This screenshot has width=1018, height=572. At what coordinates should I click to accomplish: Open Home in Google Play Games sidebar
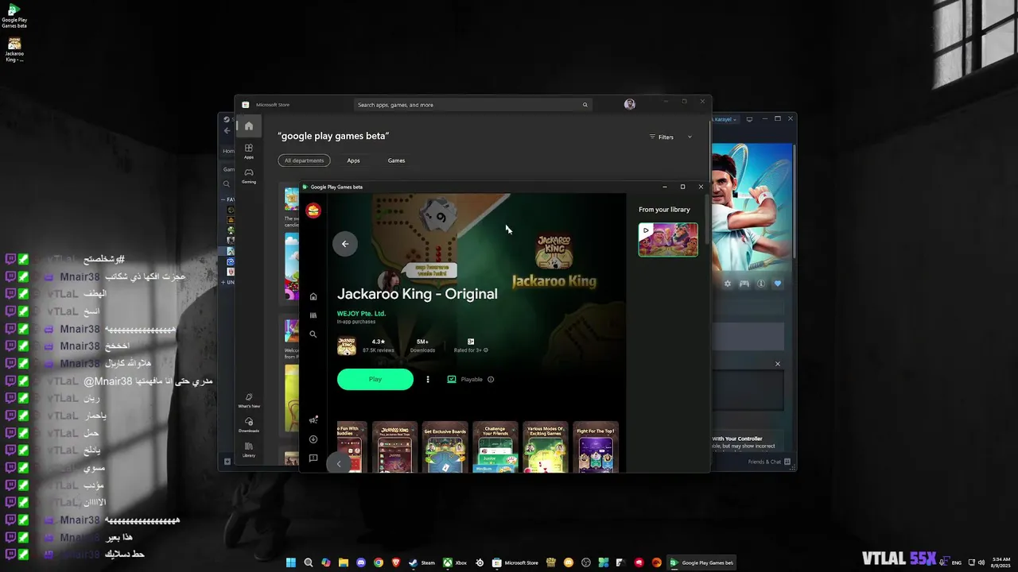[x=313, y=296]
